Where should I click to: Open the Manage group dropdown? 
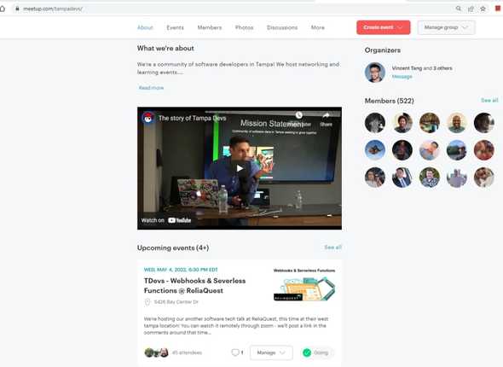coord(446,27)
